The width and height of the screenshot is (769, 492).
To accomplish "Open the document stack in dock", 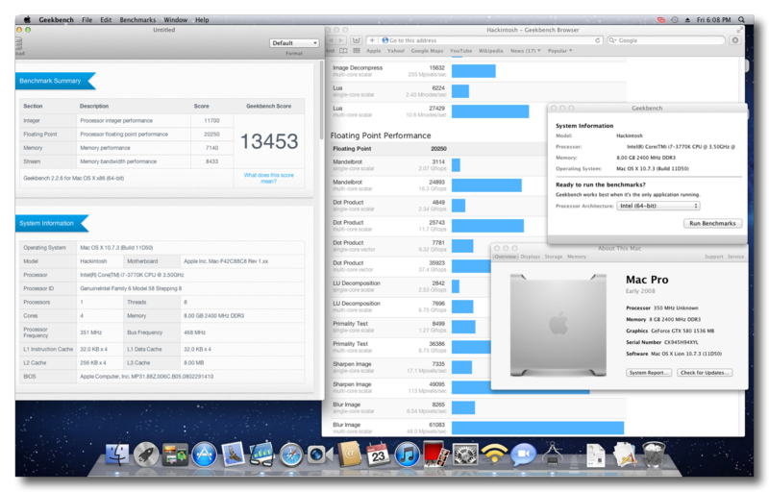I will [595, 455].
